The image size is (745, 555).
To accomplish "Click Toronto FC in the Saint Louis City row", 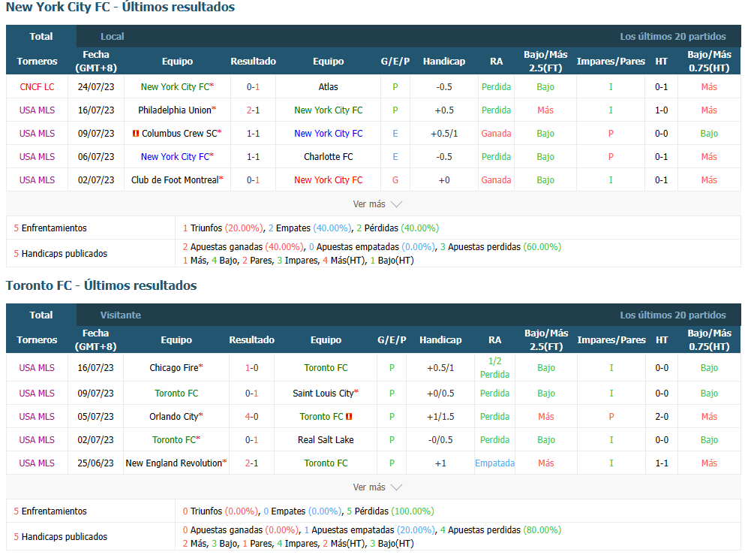I will [176, 394].
